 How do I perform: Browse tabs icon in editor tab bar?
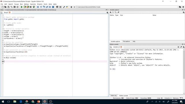pyautogui.click(x=1, y=12)
